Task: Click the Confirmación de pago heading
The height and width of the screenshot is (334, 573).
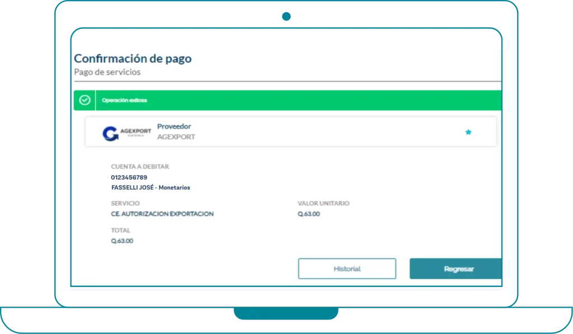Action: 133,58
